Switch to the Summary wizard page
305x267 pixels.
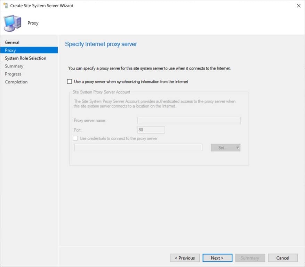[x=14, y=66]
